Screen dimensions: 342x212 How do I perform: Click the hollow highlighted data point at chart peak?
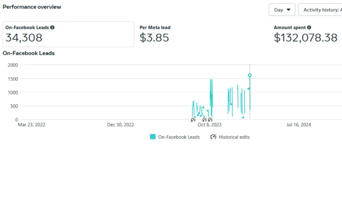click(x=250, y=75)
